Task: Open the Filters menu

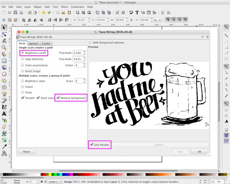Action: coord(64,7)
